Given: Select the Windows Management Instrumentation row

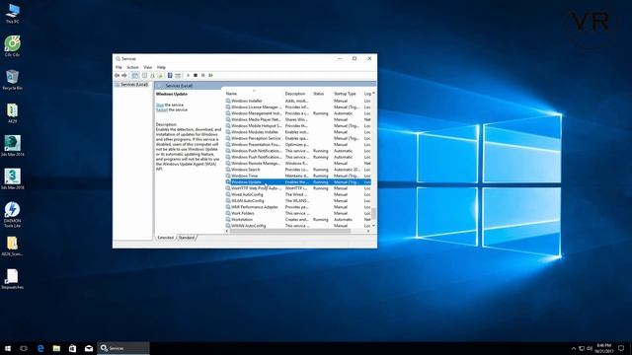Looking at the screenshot, I should pos(298,113).
